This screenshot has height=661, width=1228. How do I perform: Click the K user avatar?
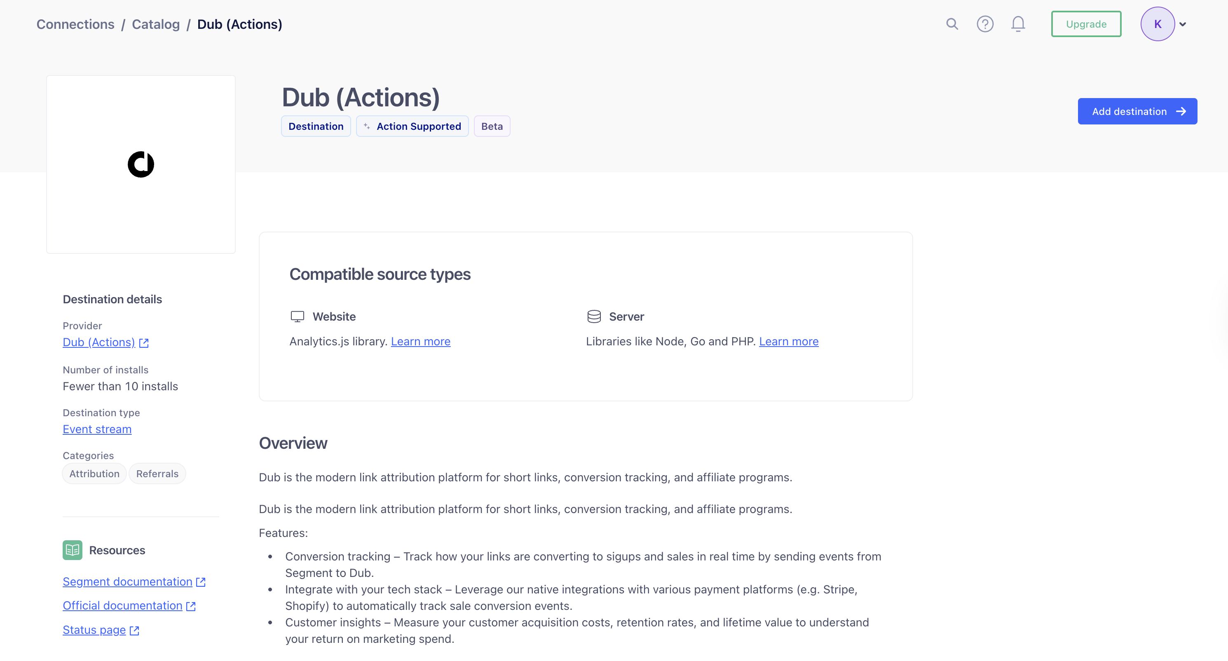(1158, 24)
